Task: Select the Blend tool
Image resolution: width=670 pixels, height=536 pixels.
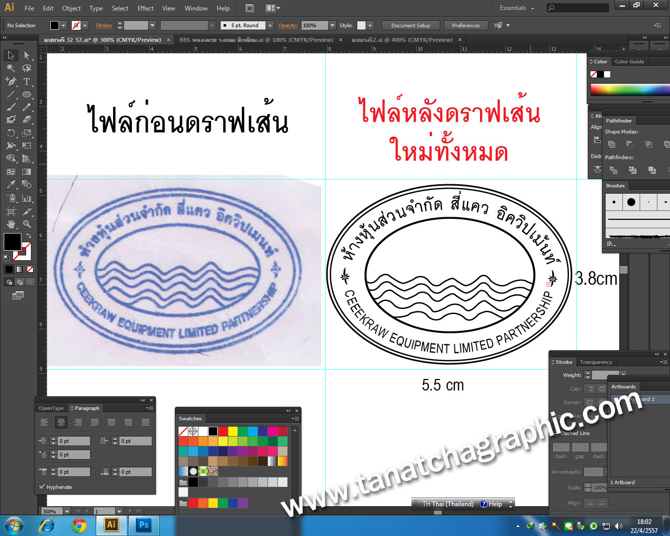Action: click(x=27, y=184)
